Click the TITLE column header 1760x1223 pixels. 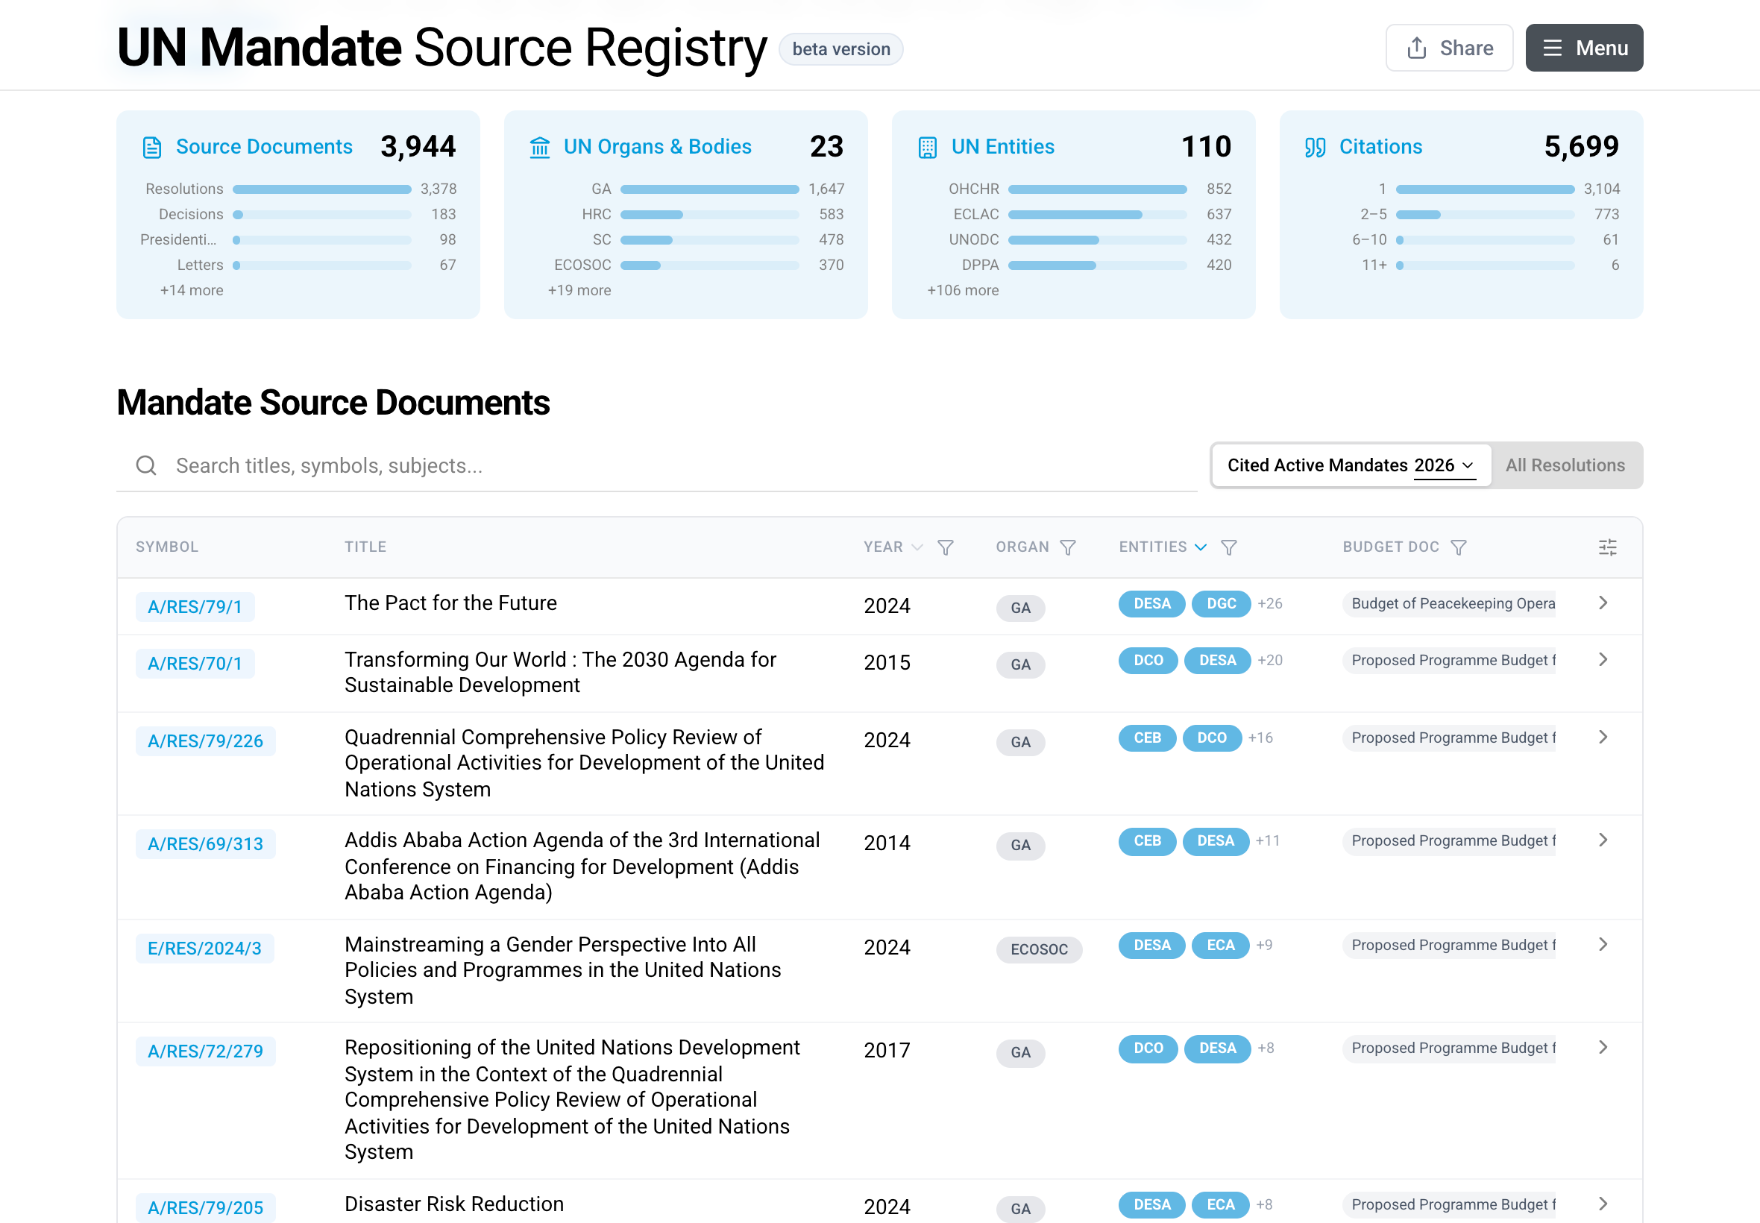coord(365,547)
